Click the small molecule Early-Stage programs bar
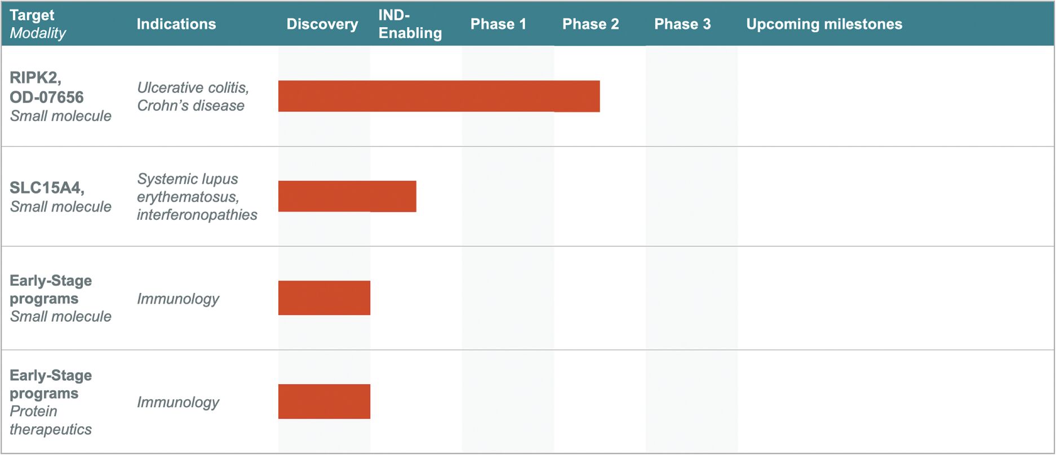1056x455 pixels. point(324,298)
